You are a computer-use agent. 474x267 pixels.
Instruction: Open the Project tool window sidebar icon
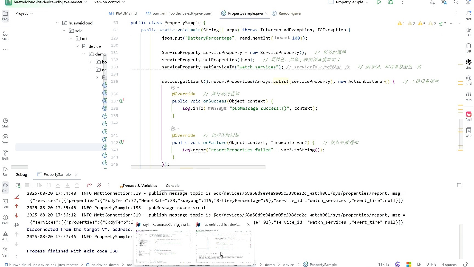[5, 15]
